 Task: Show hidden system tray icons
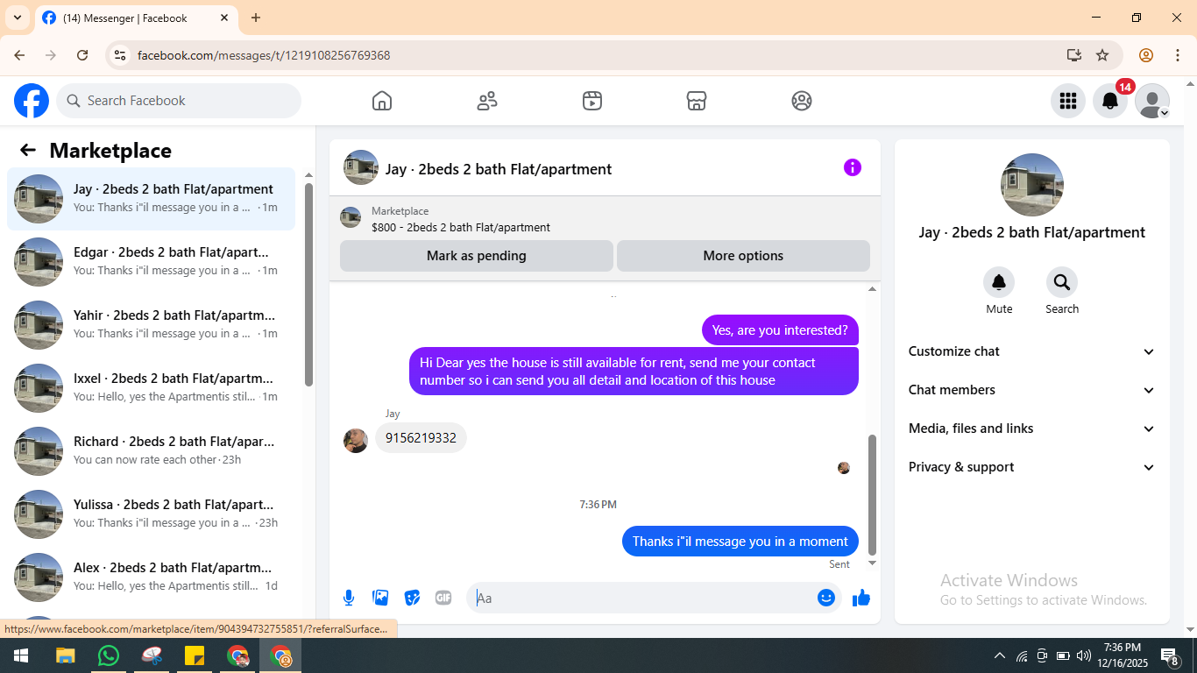click(1000, 655)
